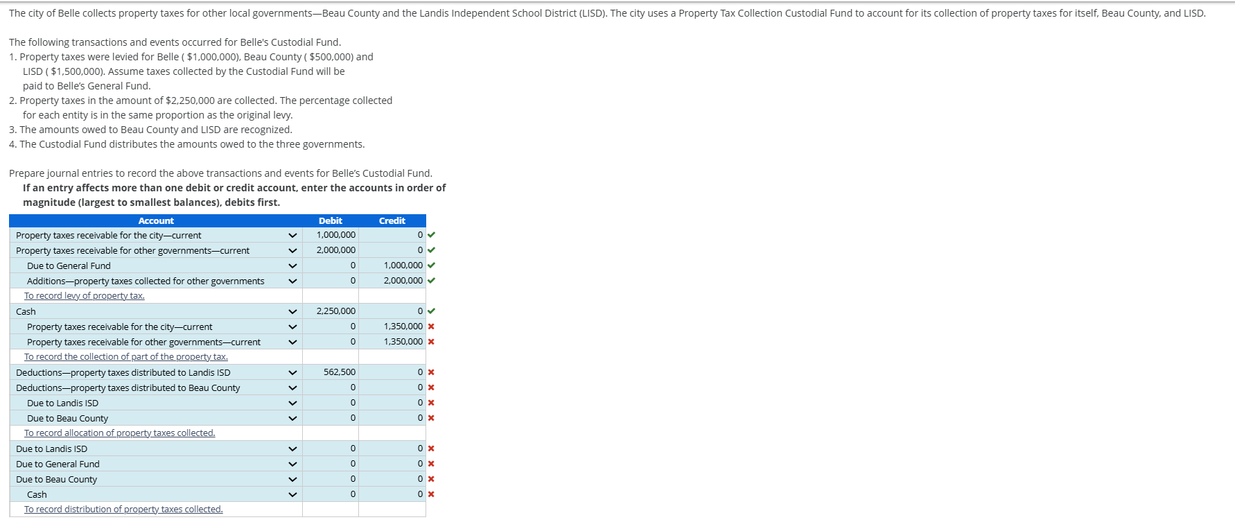Expand Due to General Fund dropdown in distribution entry
This screenshot has height=522, width=1235.
[x=292, y=464]
